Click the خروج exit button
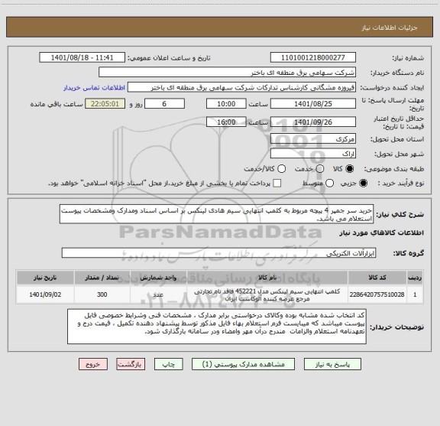Viewport: 440px width, 426px height. coord(93,364)
